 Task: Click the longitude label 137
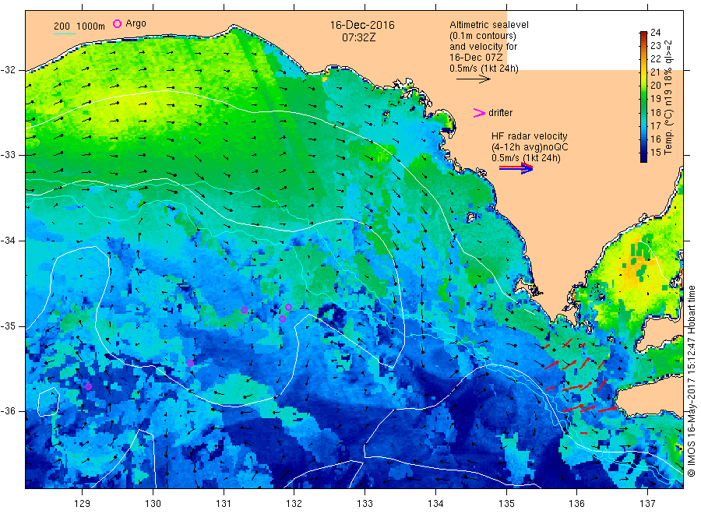pos(648,504)
